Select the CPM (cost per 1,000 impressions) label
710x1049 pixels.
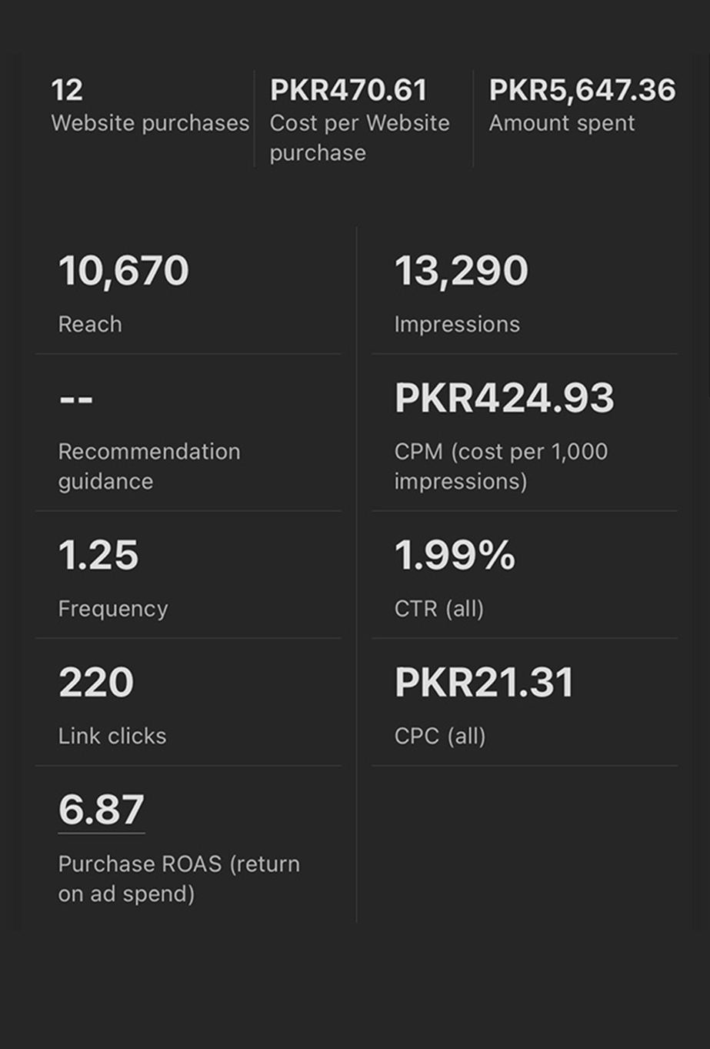pyautogui.click(x=500, y=466)
